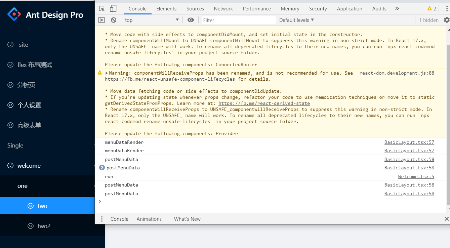Open the eye icon to create live expression
The image size is (450, 248).
click(191, 20)
